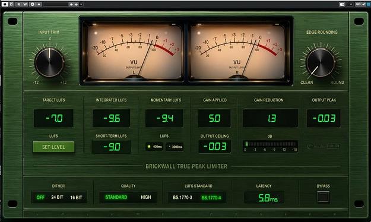The width and height of the screenshot is (371, 222).
Task: Click the plugin bypass icon beside power
Action: pyautogui.click(x=11, y=4)
